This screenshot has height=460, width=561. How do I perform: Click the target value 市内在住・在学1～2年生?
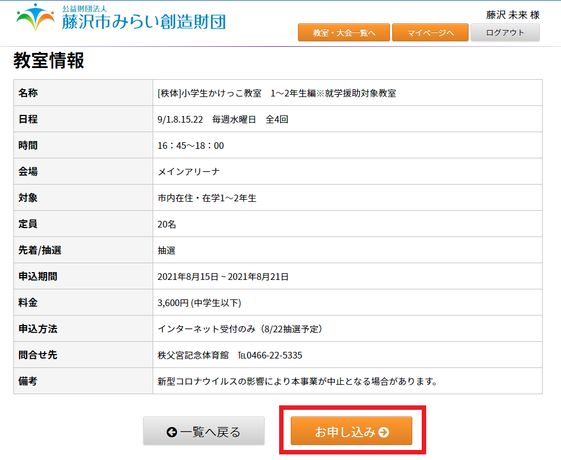coord(207,198)
